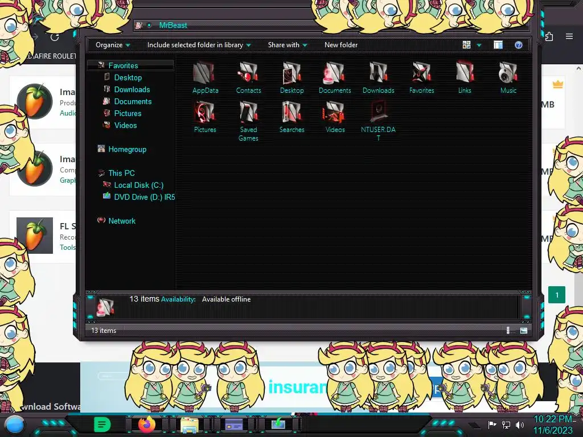This screenshot has width=583, height=437.
Task: Open the Organize dropdown menu
Action: coord(113,45)
